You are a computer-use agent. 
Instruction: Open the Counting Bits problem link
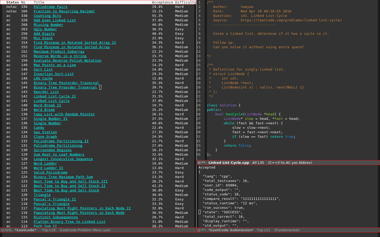pyautogui.click(x=47, y=16)
